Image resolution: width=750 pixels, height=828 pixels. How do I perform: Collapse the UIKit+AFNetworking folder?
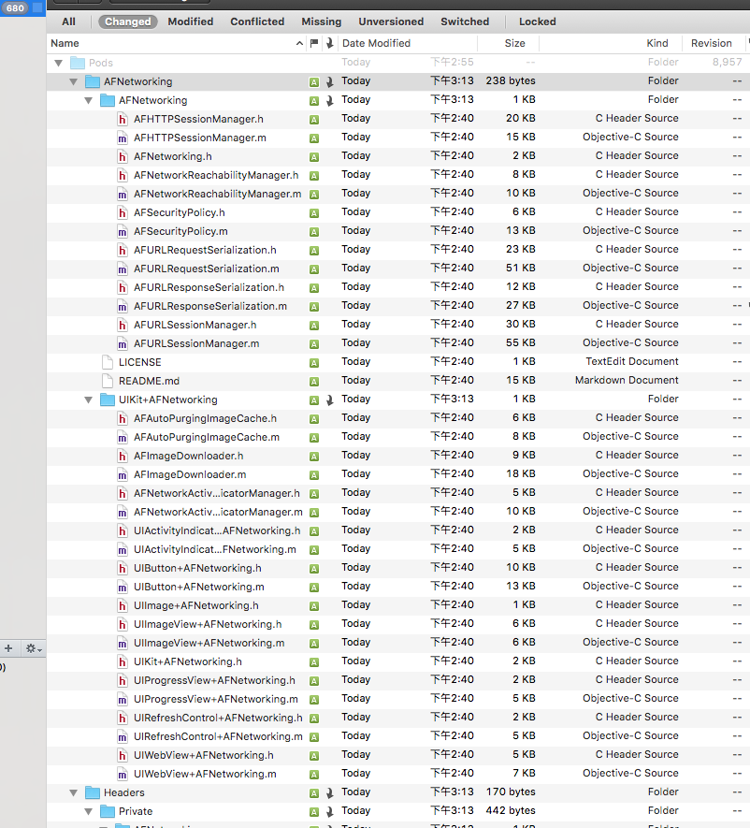pyautogui.click(x=88, y=400)
